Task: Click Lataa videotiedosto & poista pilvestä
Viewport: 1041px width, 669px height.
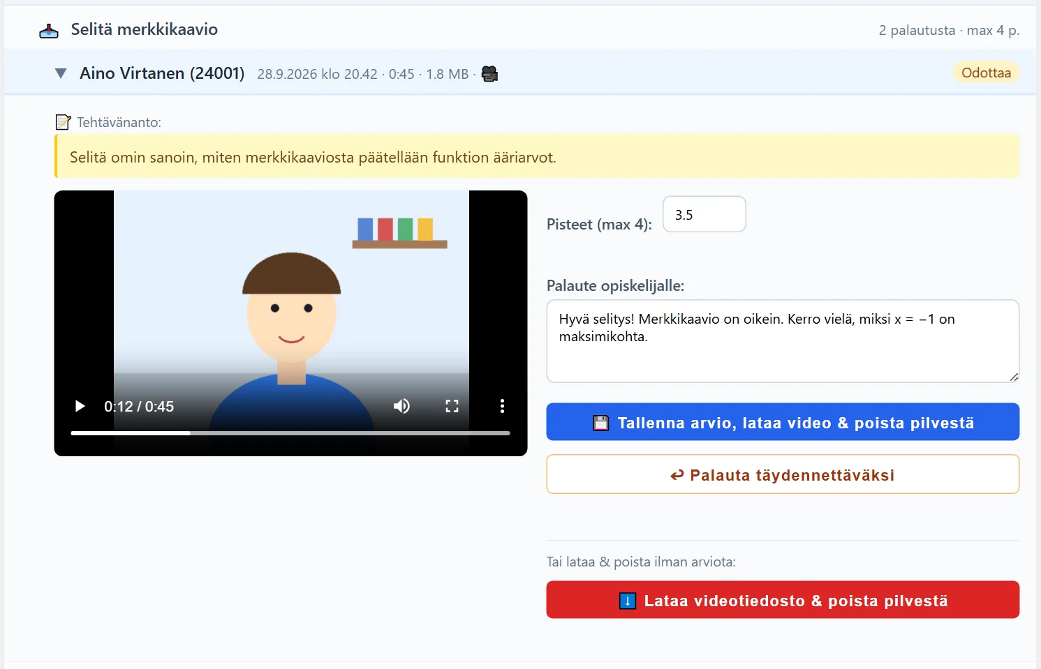Action: point(783,600)
